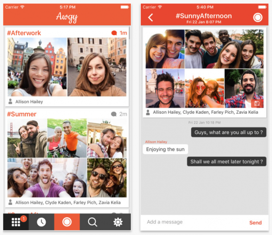272x235 pixels.
Task: Tap the center orange capture circle tab
Action: [67, 222]
